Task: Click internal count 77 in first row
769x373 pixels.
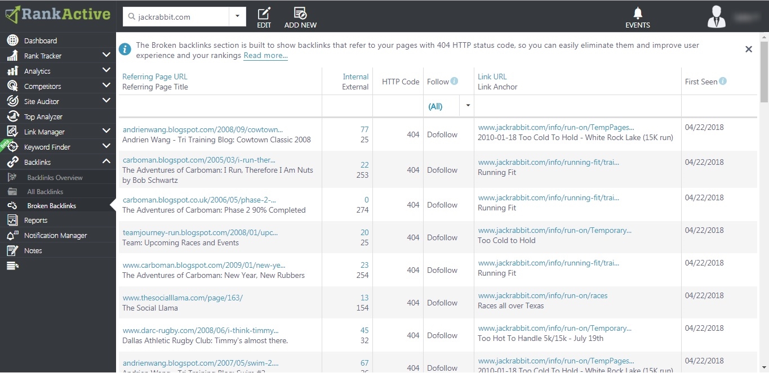Action: [365, 129]
